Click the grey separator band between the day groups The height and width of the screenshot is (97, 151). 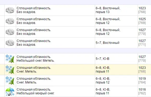coord(75,51)
